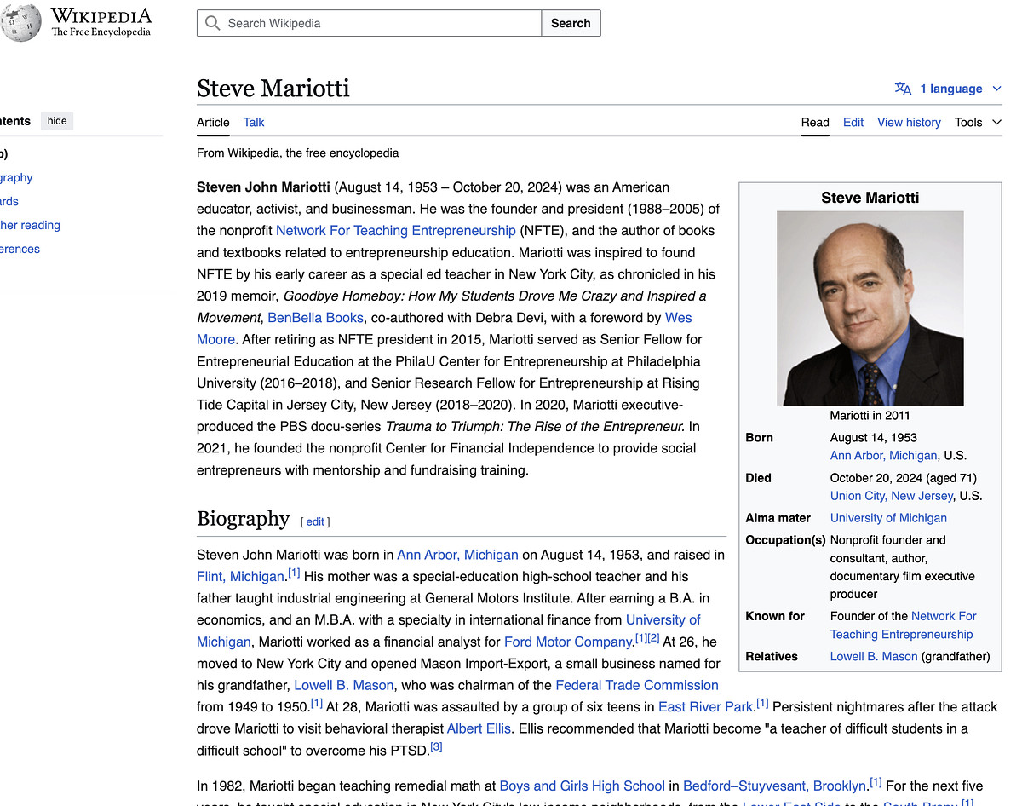Screen dimensions: 1022x806
Task: Click the magnifying glass search icon
Action: (213, 23)
